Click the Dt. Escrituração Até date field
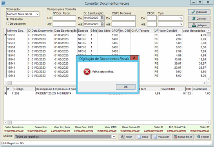This screenshot has height=147, width=214. tap(92, 24)
